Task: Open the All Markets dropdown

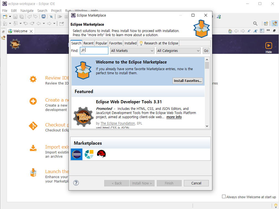Action: coord(132,51)
